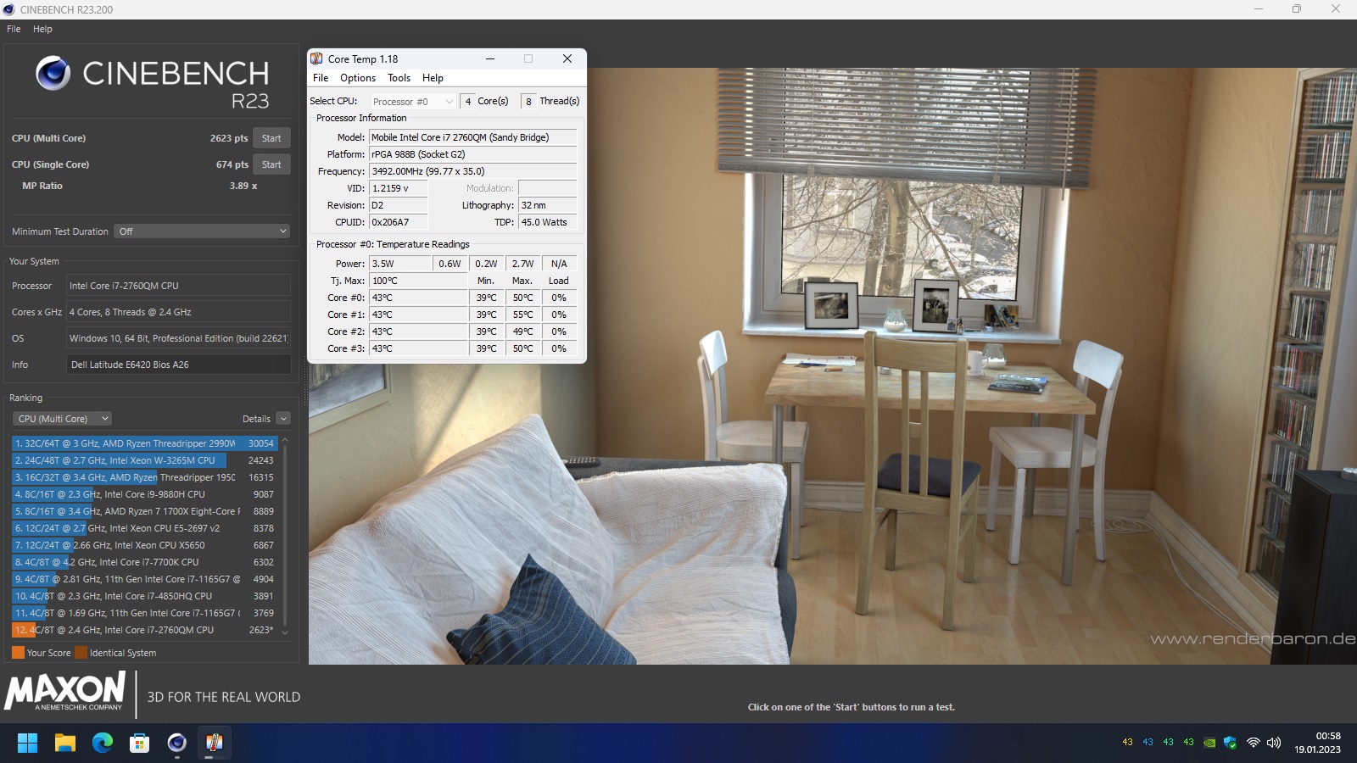Click the Windows Start button
1357x763 pixels.
27,743
